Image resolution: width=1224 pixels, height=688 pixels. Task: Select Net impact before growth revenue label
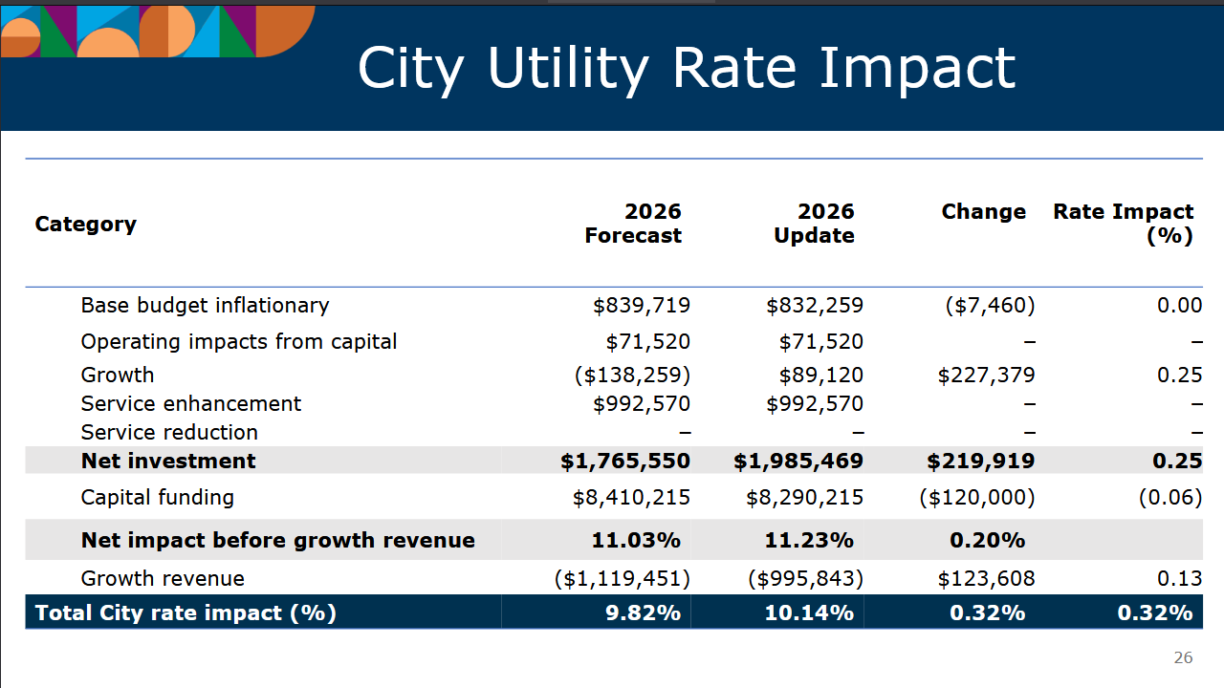(277, 541)
